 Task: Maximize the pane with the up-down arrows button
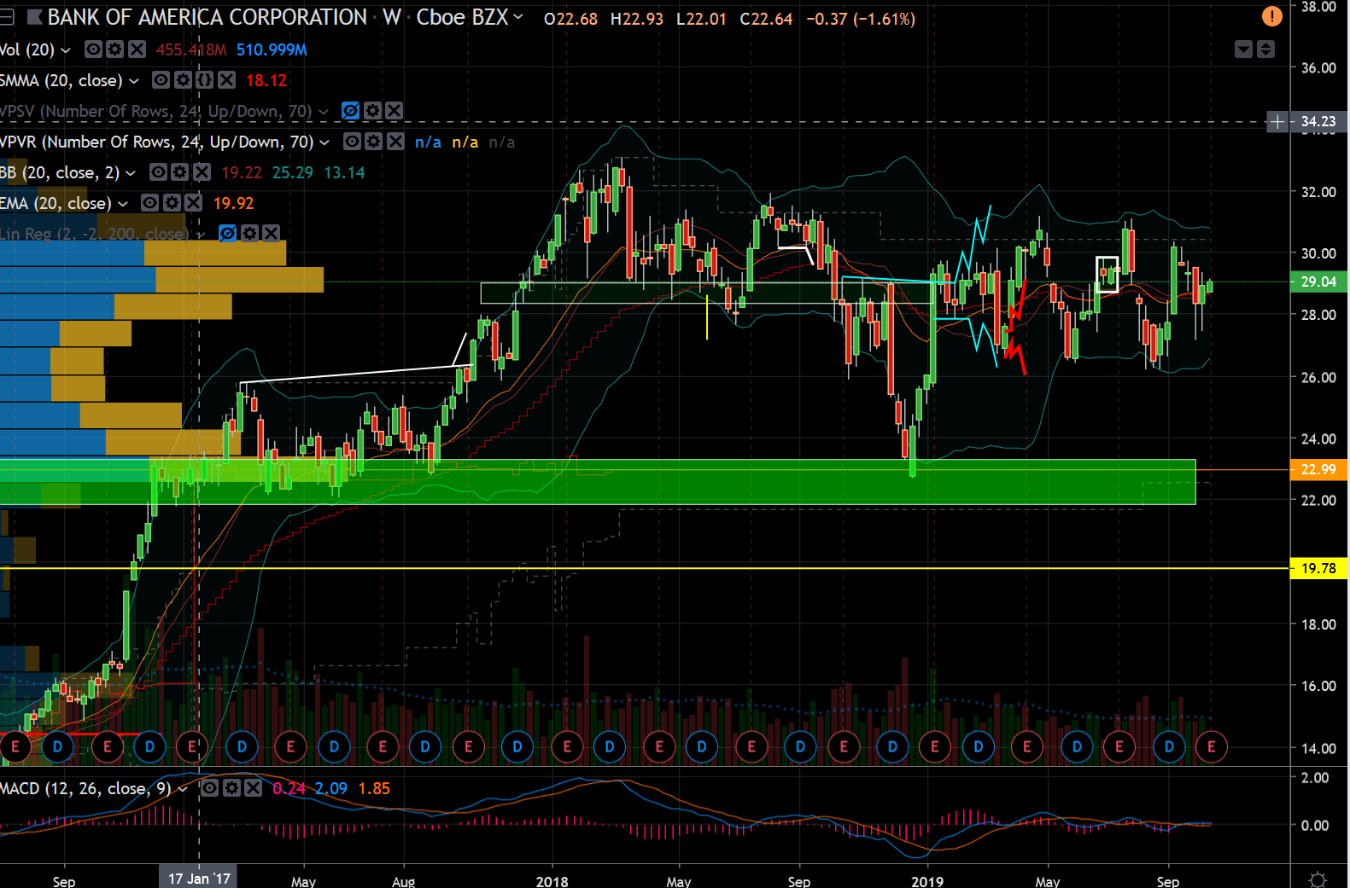coord(1265,49)
